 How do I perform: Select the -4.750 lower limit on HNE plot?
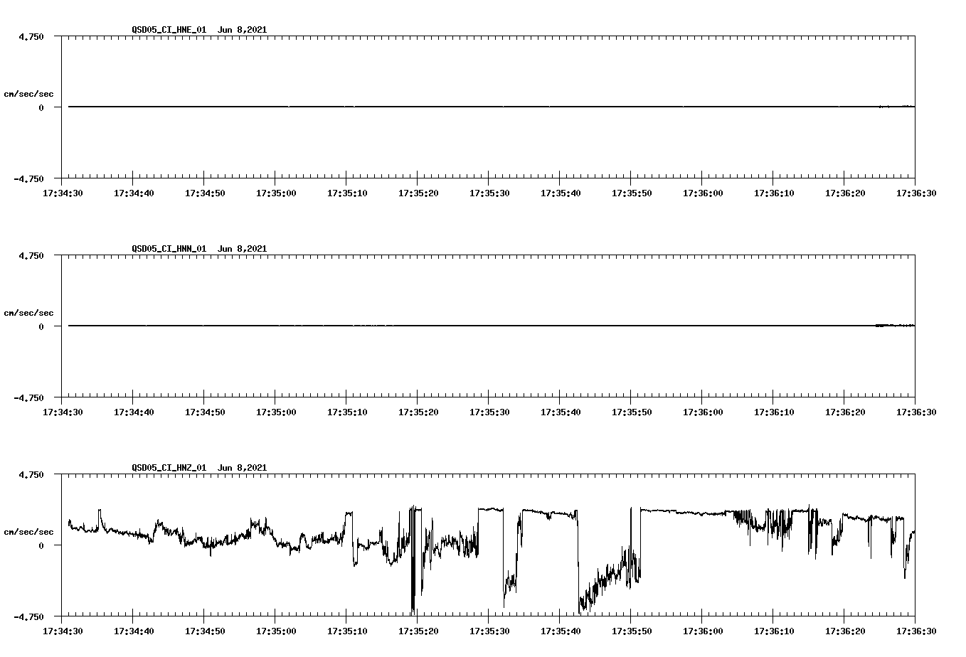click(28, 178)
